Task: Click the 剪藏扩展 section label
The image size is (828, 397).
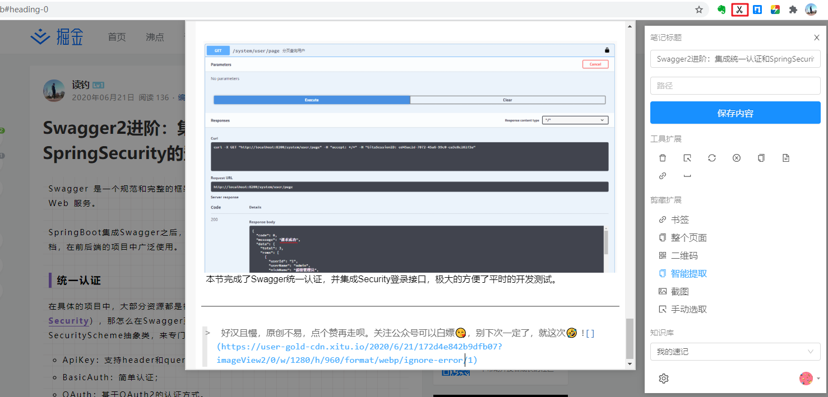Action: [666, 200]
